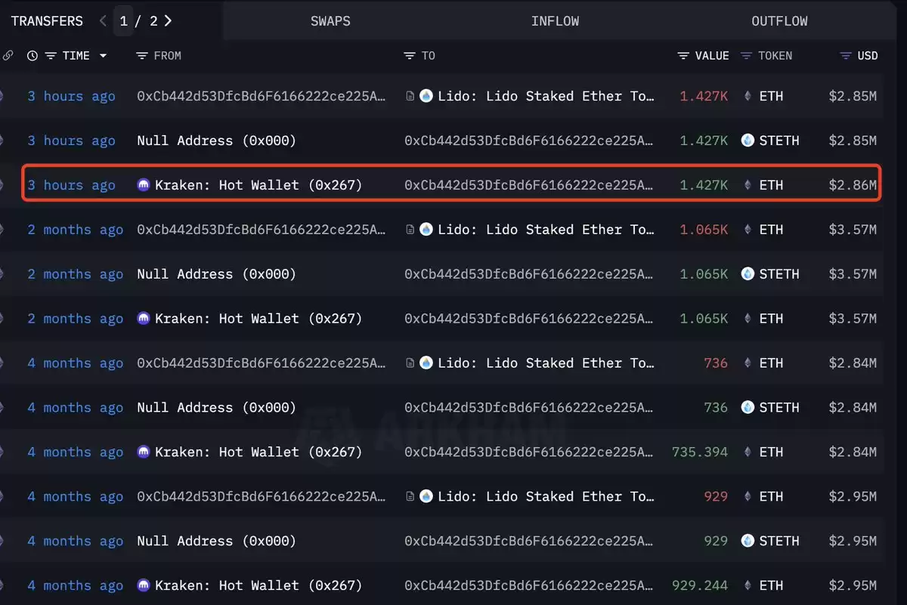Open sender 0xCb442d53... address in first row

click(x=262, y=96)
